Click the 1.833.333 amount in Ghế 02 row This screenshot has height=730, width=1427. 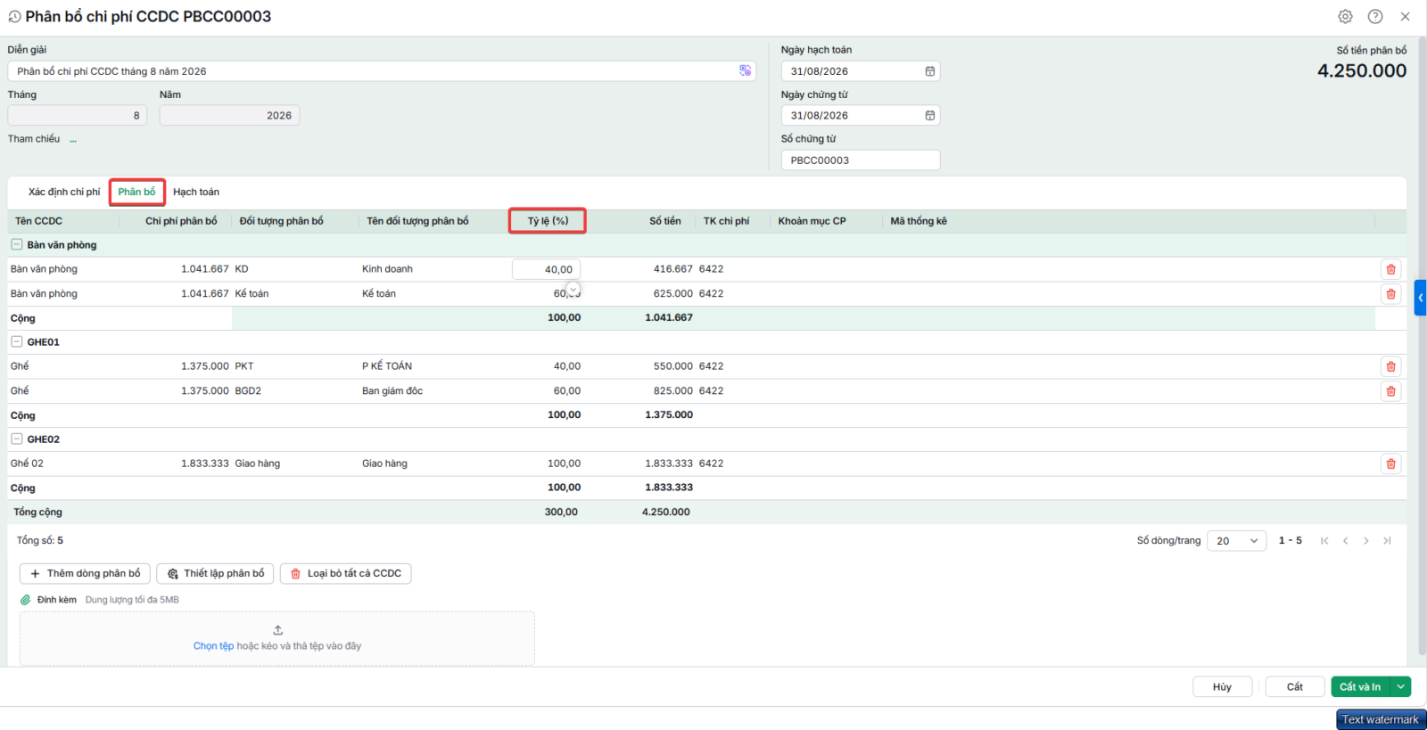[x=669, y=463]
